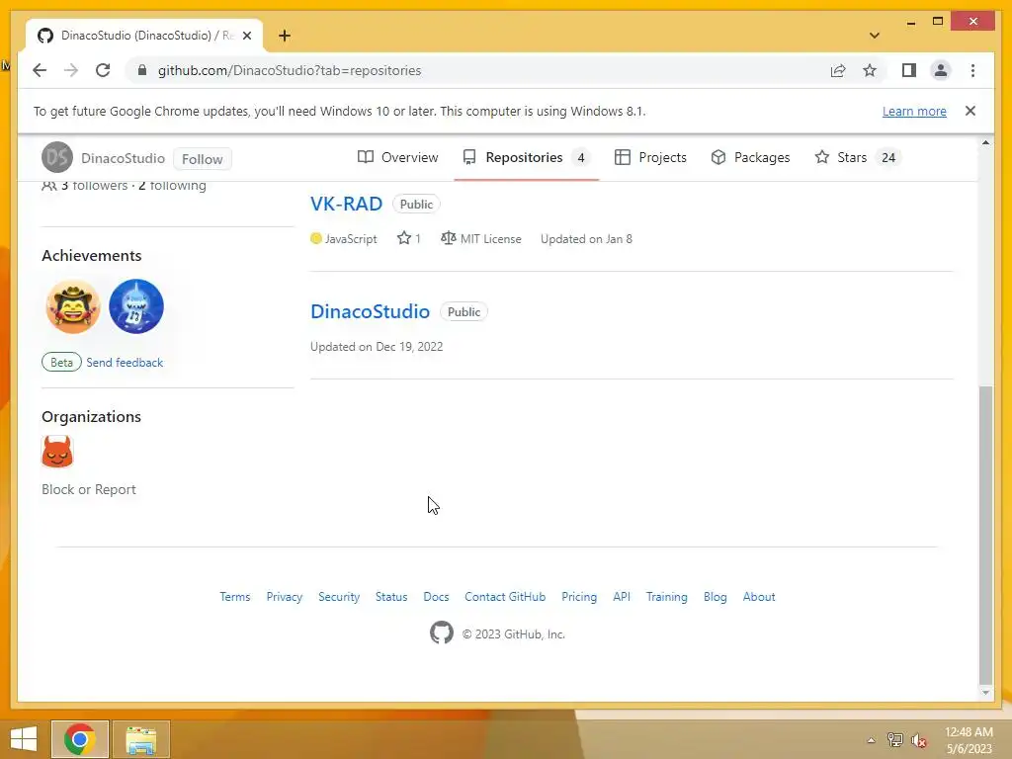Screen dimensions: 1012x759
Task: Click the Public badge beside VK-RAD
Action: (x=416, y=204)
